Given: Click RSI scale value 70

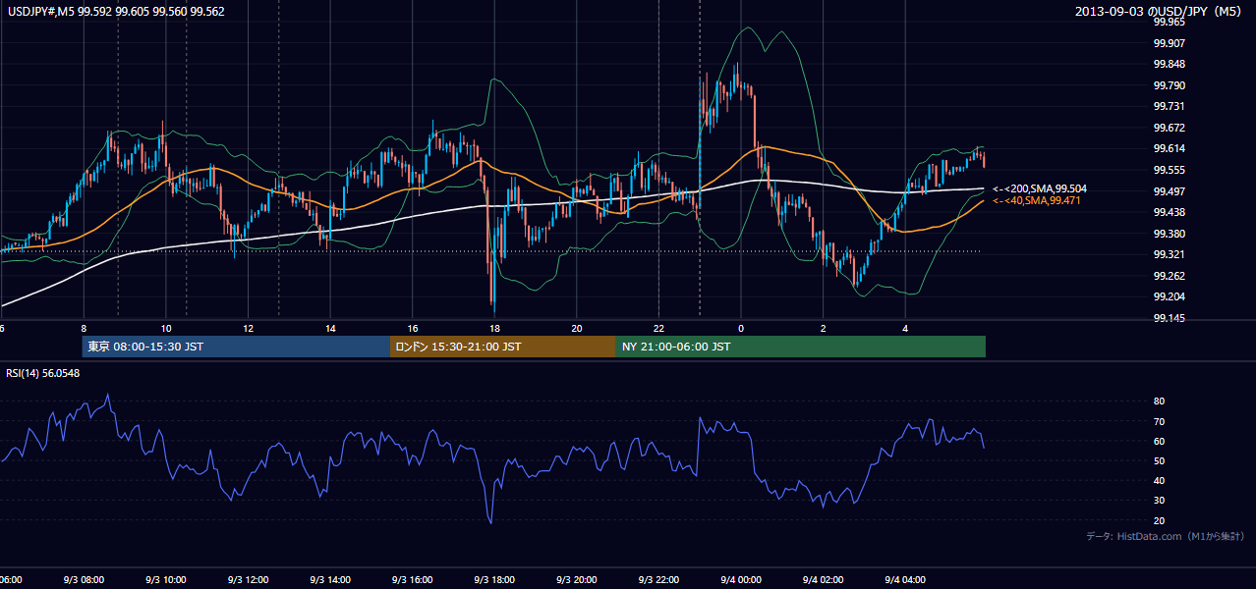Looking at the screenshot, I should pyautogui.click(x=1159, y=421).
